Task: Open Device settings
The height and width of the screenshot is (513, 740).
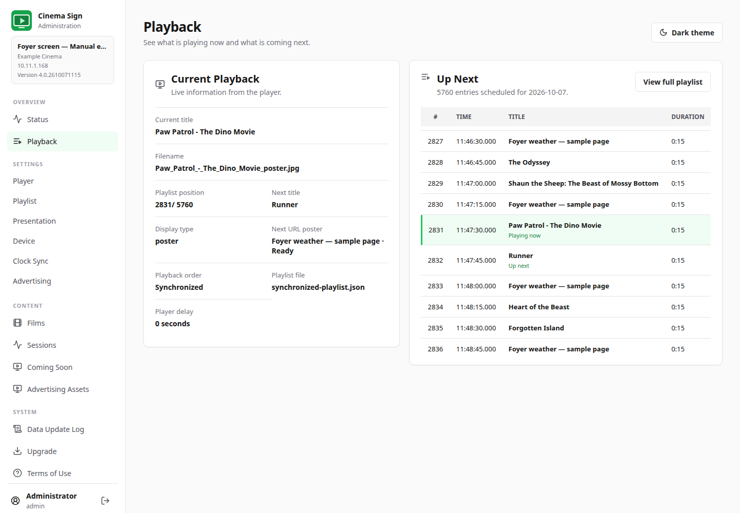Action: [x=63, y=241]
